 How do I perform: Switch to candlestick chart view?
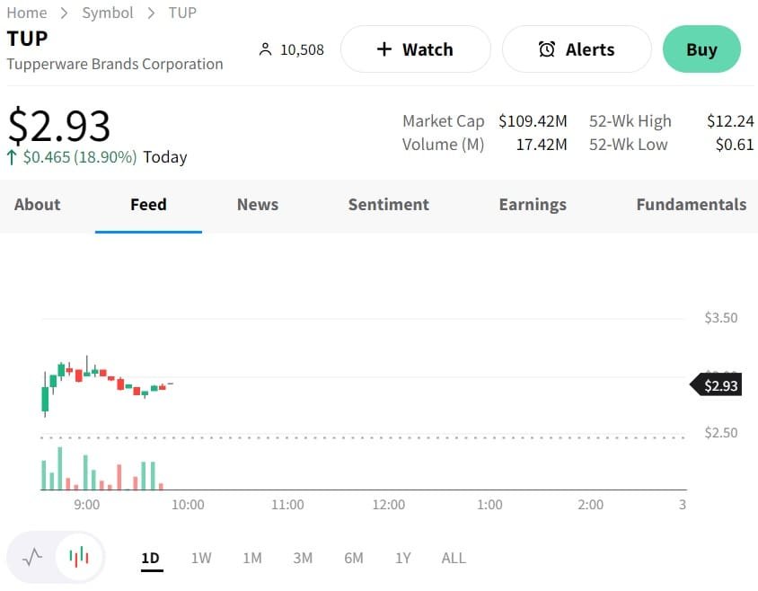[x=79, y=558]
